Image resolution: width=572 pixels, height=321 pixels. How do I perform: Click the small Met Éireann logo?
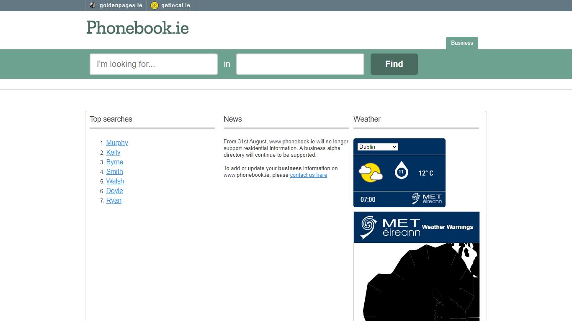(427, 199)
